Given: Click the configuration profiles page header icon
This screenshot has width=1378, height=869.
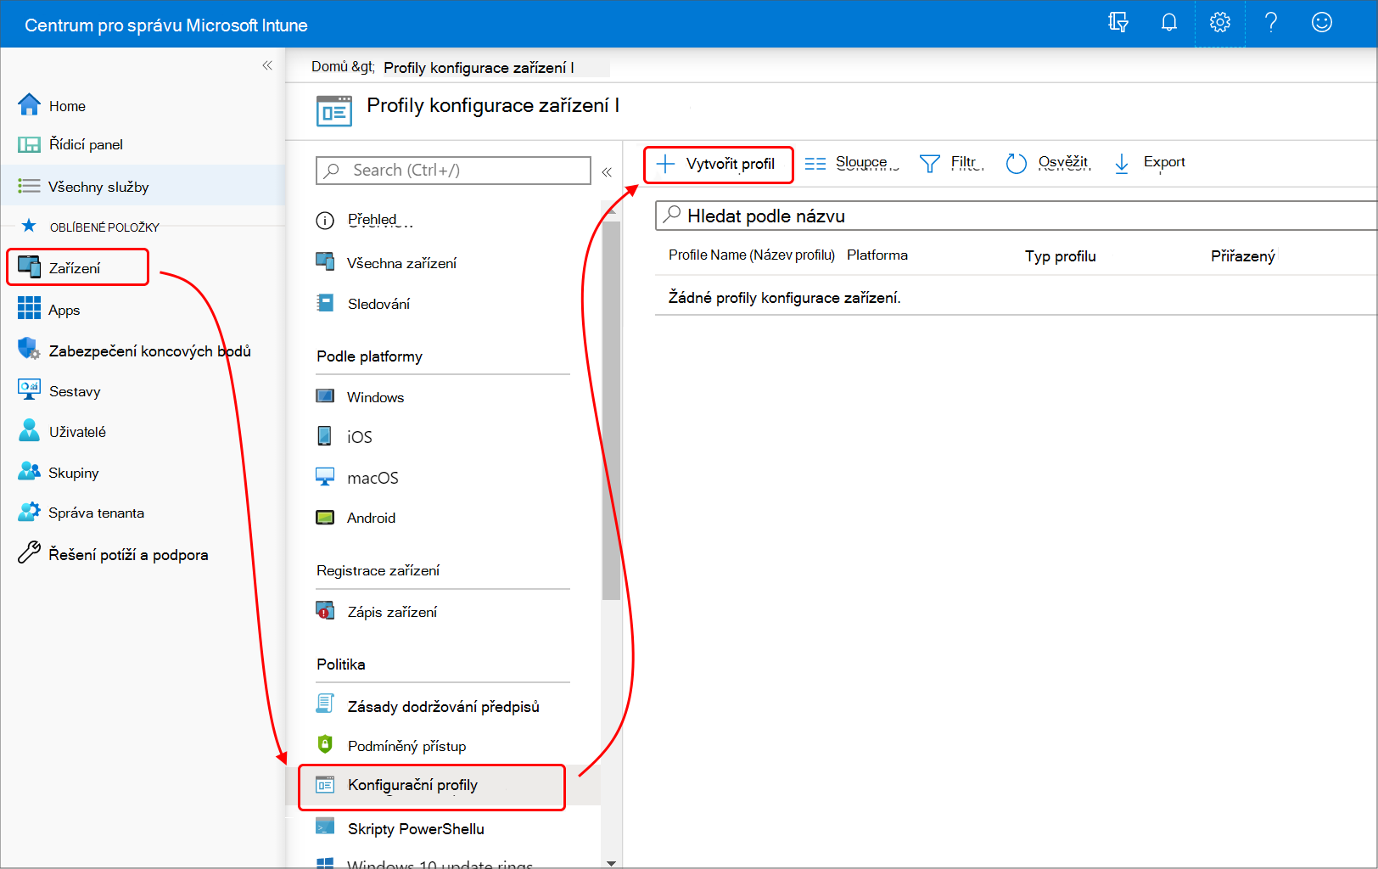Looking at the screenshot, I should 333,110.
